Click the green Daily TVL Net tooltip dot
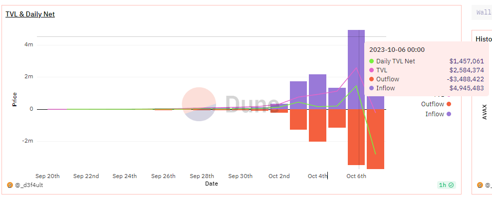The image size is (492, 198). coord(372,61)
